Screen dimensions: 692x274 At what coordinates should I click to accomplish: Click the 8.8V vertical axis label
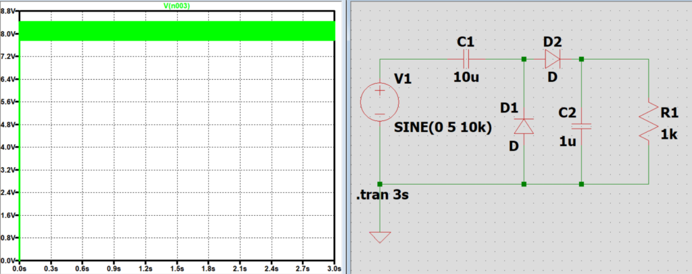(8, 11)
